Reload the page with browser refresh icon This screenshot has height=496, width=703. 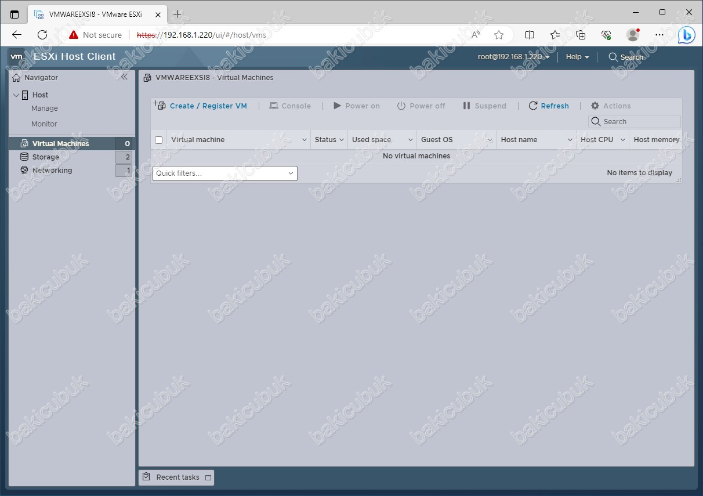(42, 35)
